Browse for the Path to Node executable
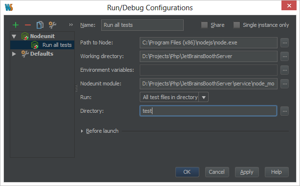This screenshot has height=186, width=300. click(284, 42)
